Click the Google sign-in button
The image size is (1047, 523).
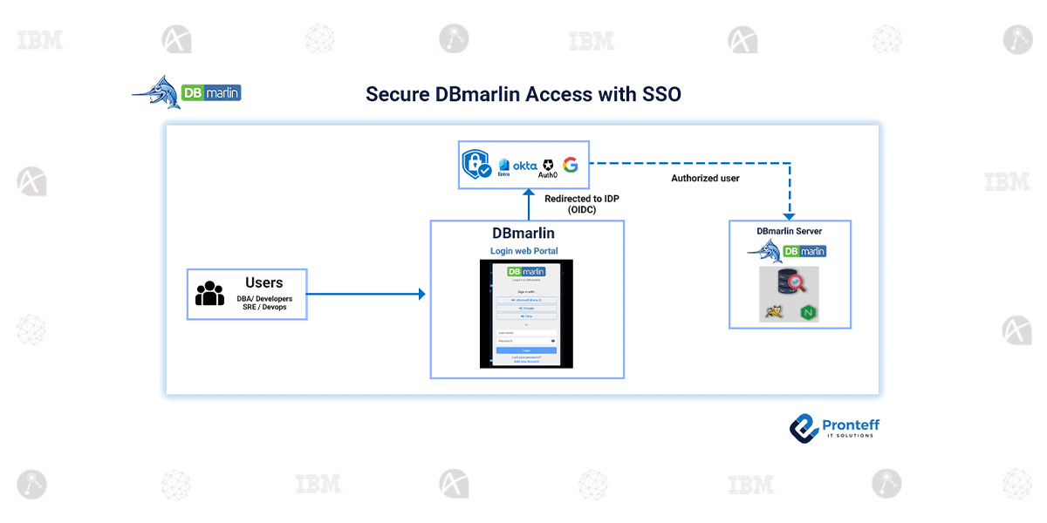tap(526, 309)
